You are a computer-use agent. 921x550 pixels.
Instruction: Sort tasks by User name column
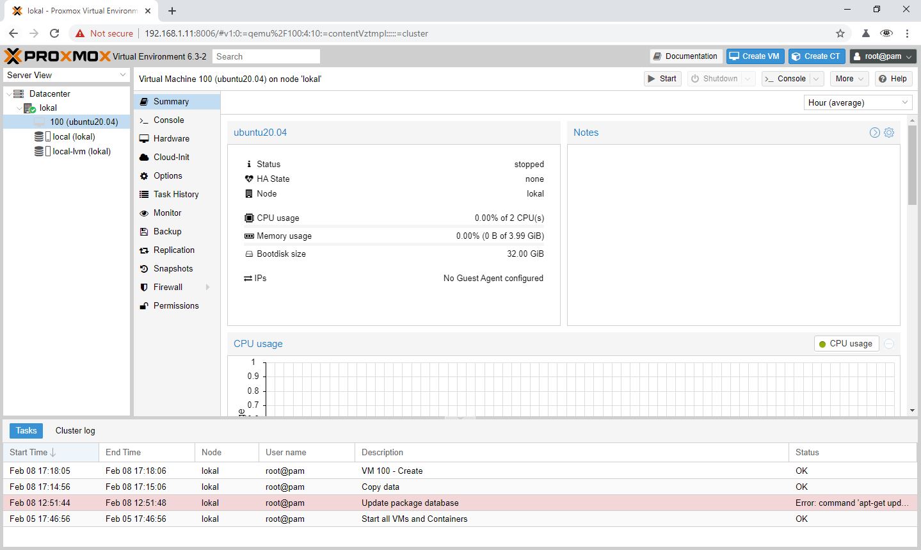[x=307, y=452]
